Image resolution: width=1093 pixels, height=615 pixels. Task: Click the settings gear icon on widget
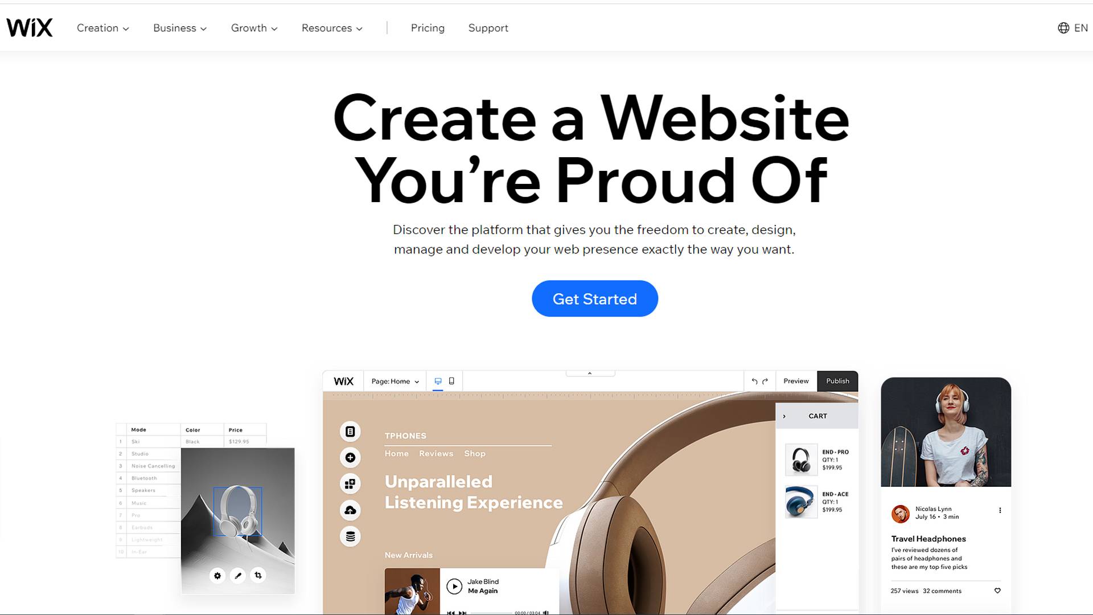click(217, 575)
